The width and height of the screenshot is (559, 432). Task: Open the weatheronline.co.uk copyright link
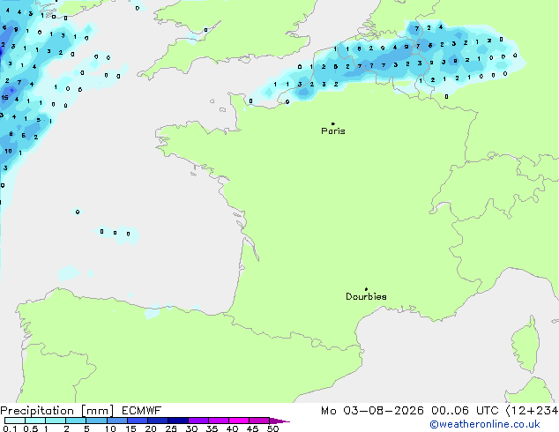pyautogui.click(x=485, y=424)
